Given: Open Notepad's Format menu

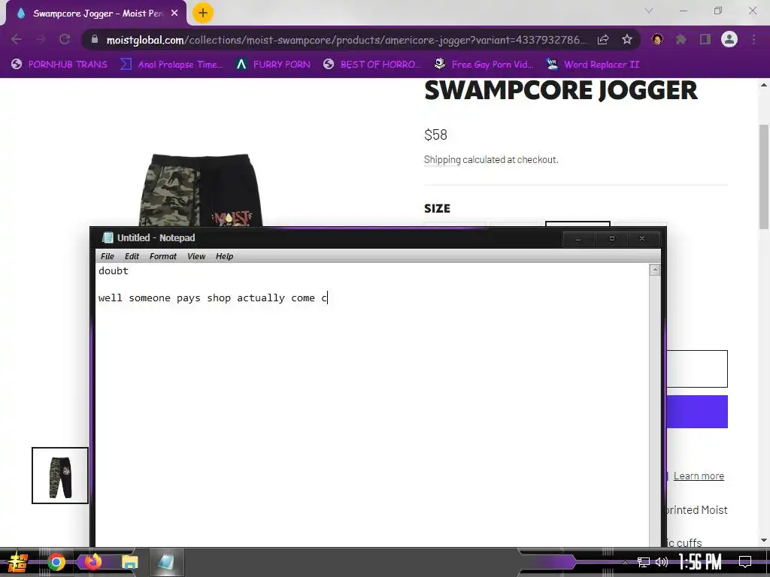Looking at the screenshot, I should coord(163,256).
